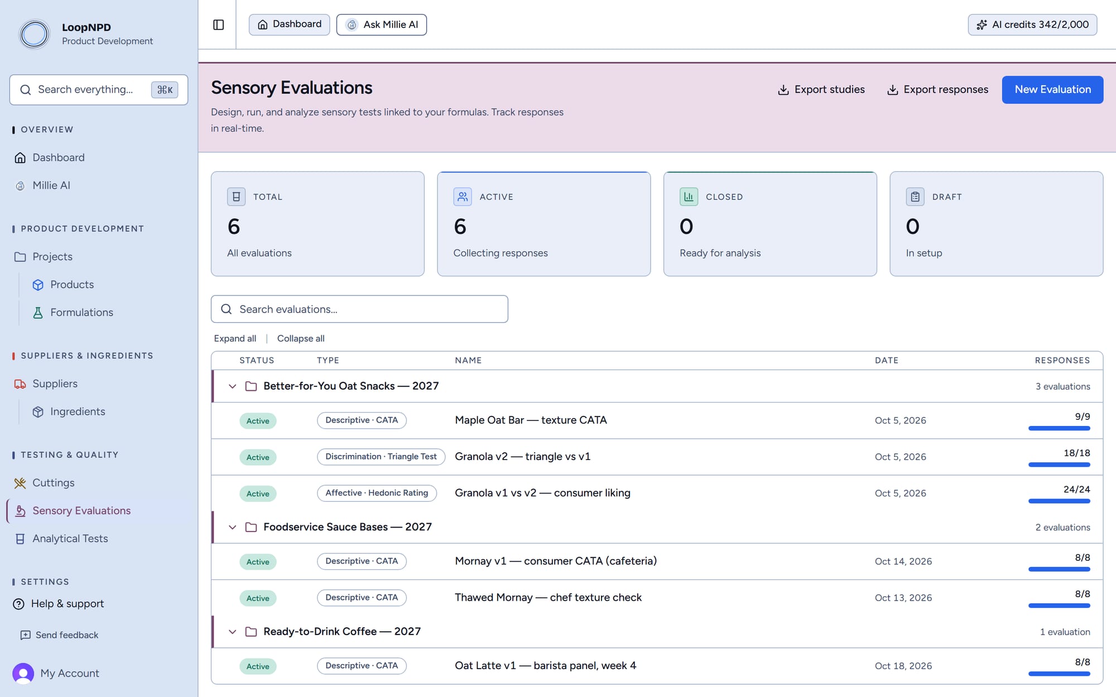Viewport: 1116px width, 697px height.
Task: Click the Expand all link
Action: pyautogui.click(x=235, y=338)
